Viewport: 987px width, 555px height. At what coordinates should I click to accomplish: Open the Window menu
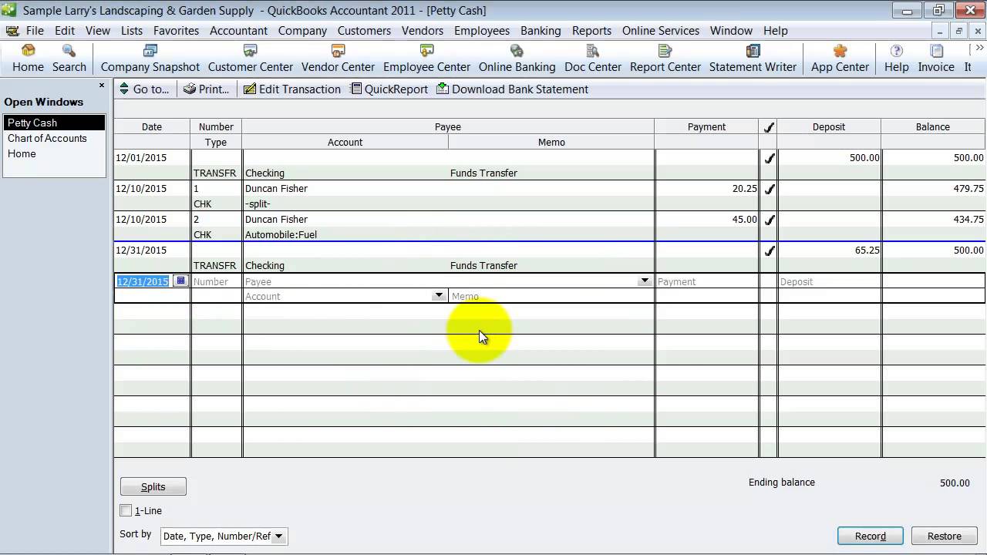731,31
